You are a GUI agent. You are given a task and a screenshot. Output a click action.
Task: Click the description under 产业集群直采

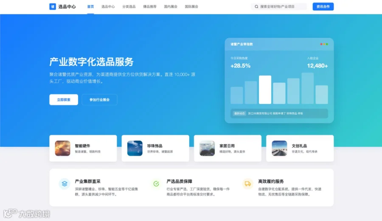[107, 192]
